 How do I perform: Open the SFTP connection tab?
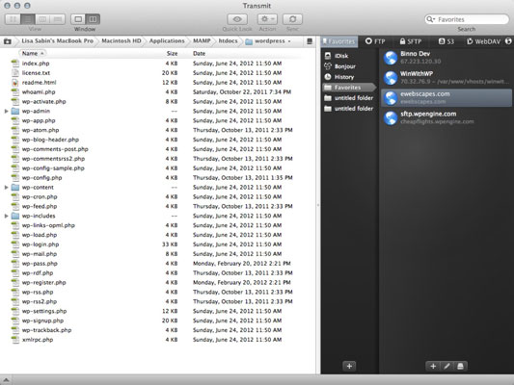410,41
